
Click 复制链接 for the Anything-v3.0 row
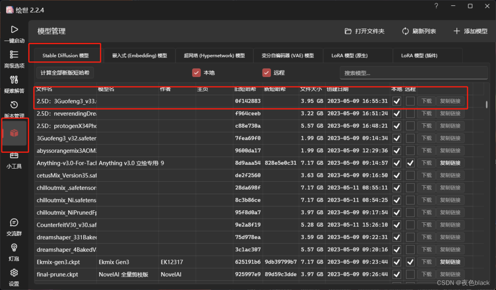click(450, 163)
